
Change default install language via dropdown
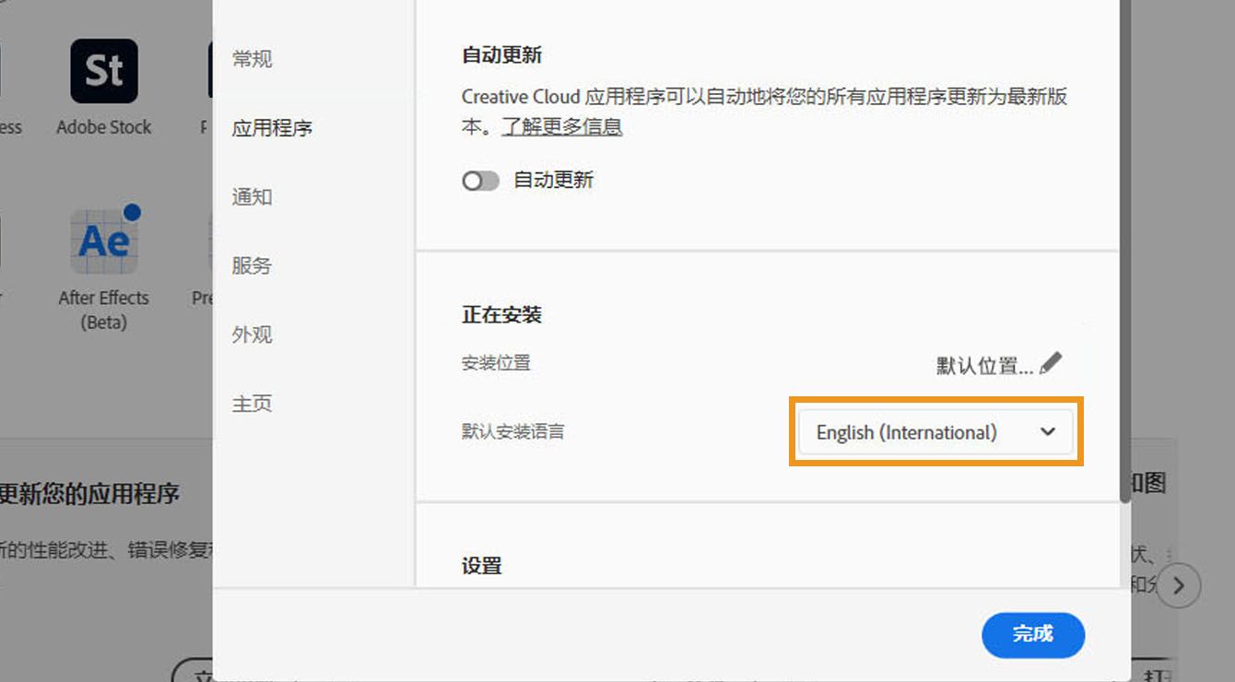[935, 431]
